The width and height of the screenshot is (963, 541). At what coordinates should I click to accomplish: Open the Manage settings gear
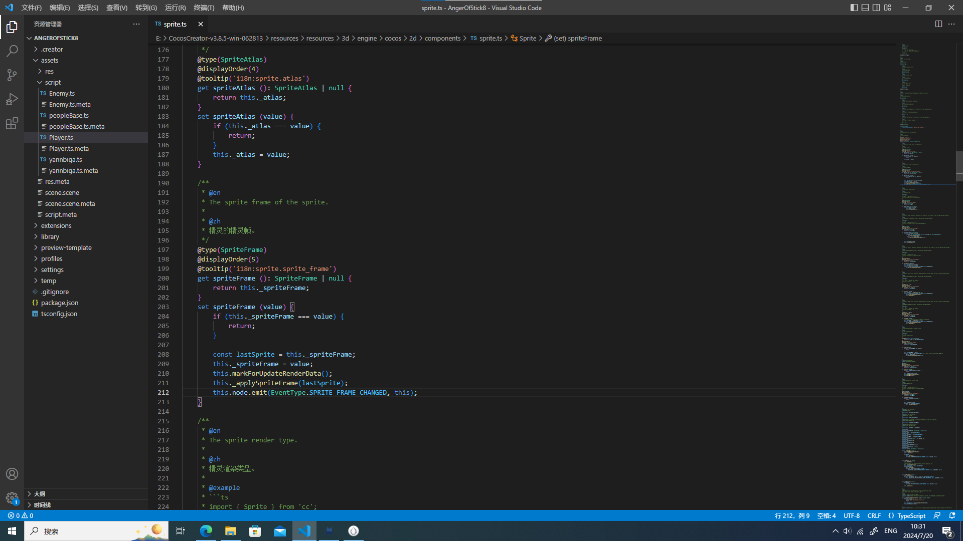click(12, 498)
